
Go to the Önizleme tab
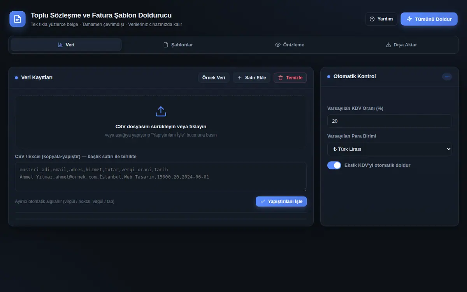290,45
